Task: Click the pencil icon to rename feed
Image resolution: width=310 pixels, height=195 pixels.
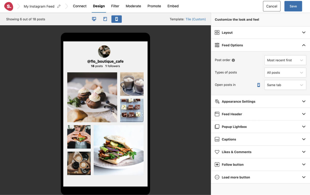Action: coord(59,6)
